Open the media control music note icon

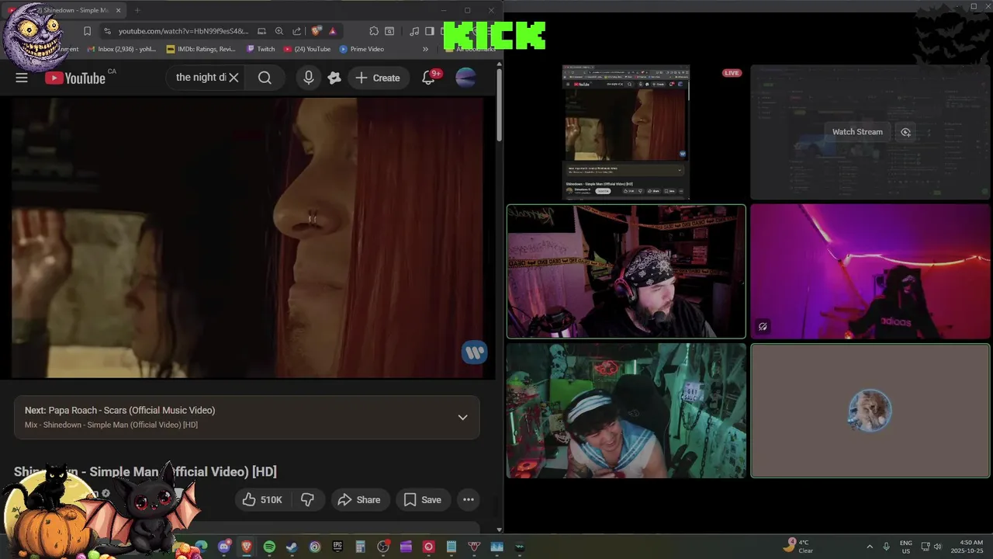point(414,31)
